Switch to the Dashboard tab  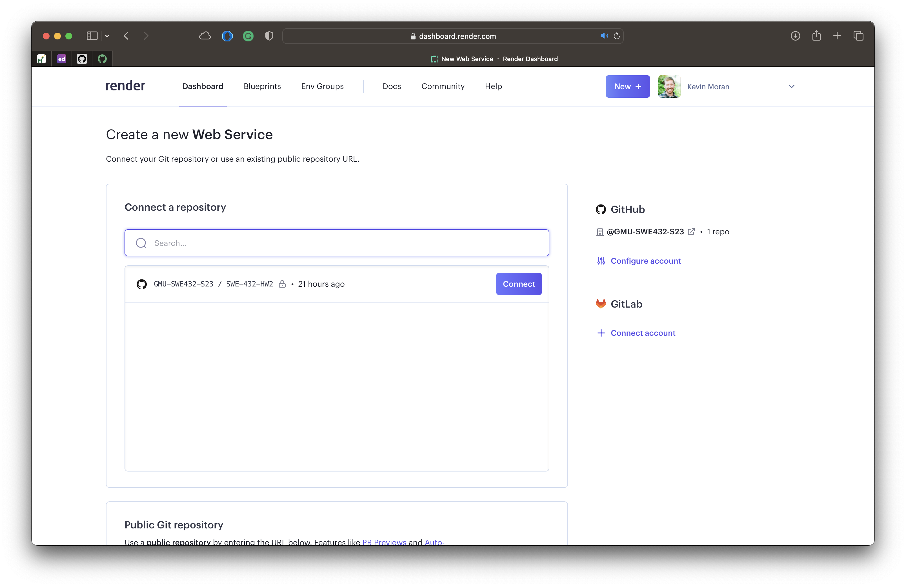pos(203,86)
